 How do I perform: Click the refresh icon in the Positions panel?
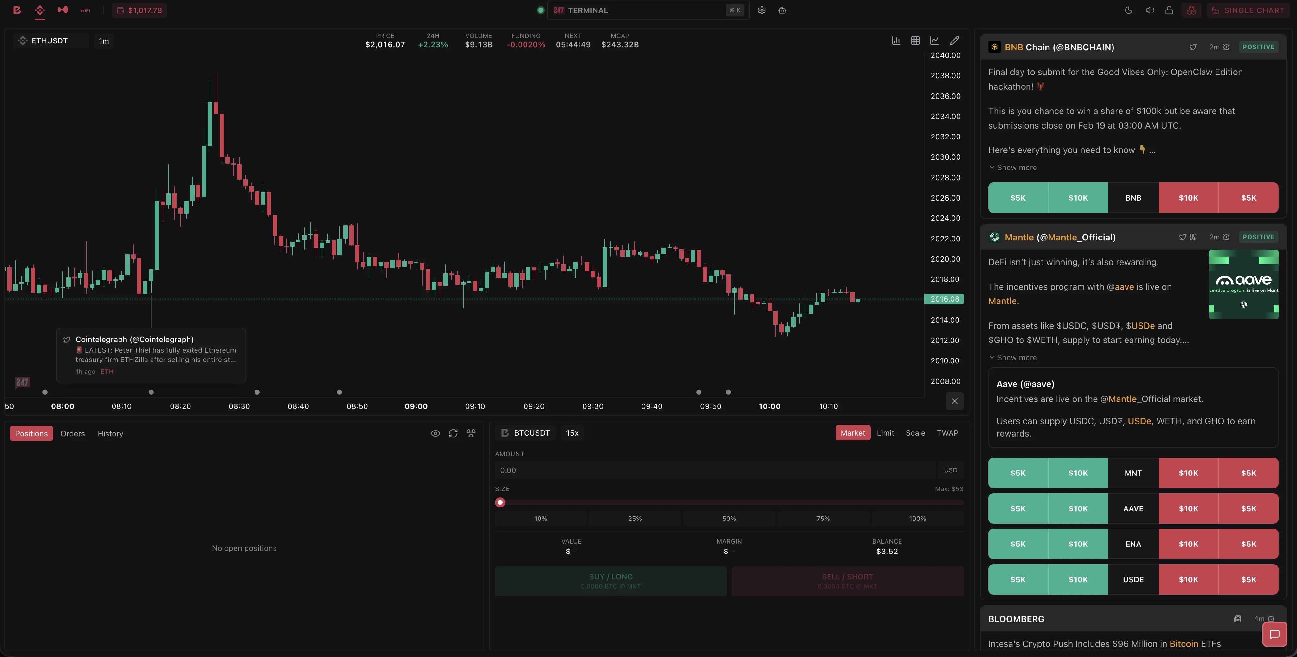point(453,433)
